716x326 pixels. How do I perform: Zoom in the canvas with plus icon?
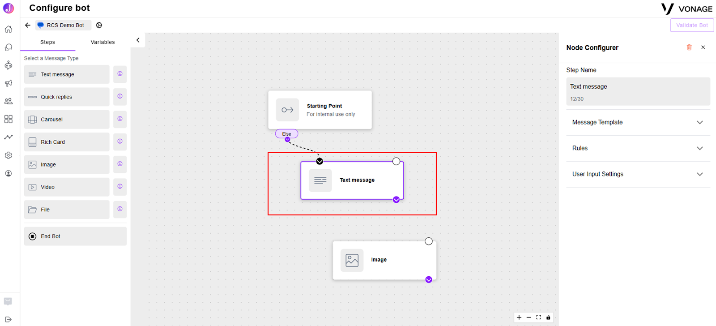coord(519,317)
